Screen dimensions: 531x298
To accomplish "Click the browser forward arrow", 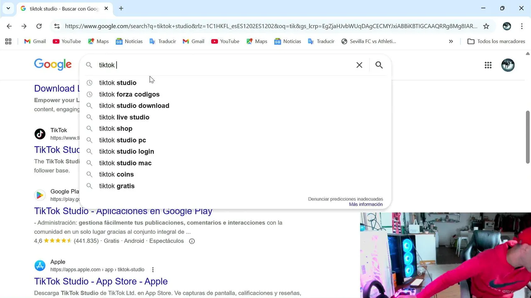I will (24, 26).
